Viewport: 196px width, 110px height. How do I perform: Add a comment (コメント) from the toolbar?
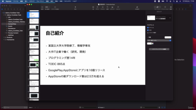point(118,7)
